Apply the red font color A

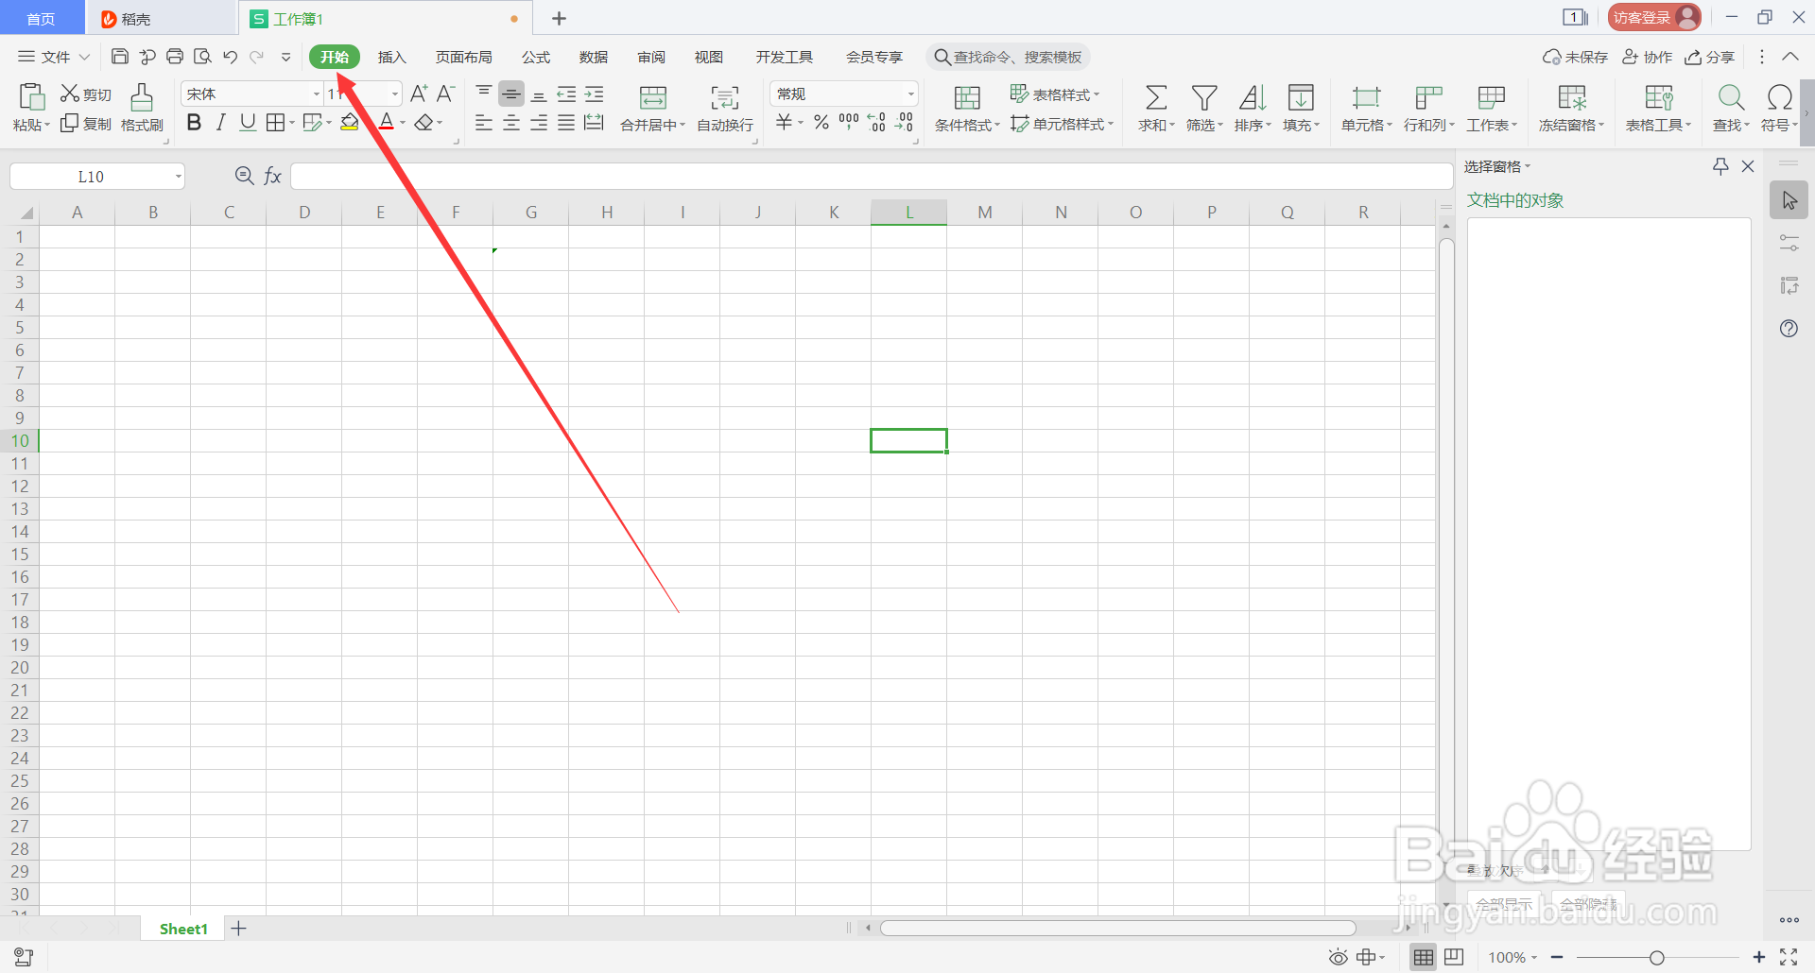pos(386,123)
